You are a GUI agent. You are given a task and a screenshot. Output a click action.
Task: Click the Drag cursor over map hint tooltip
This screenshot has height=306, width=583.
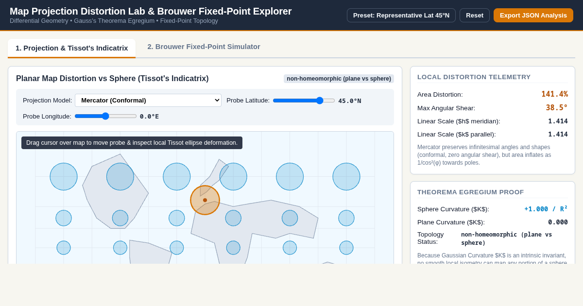(x=132, y=143)
